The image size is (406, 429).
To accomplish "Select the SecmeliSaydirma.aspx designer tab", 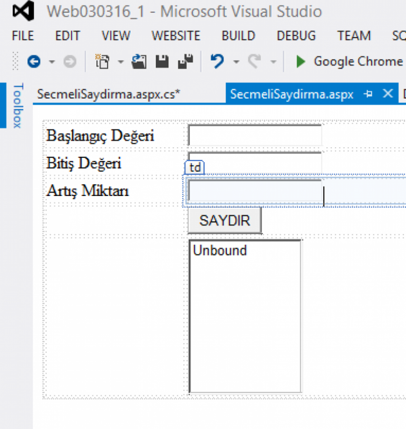I will pyautogui.click(x=292, y=94).
